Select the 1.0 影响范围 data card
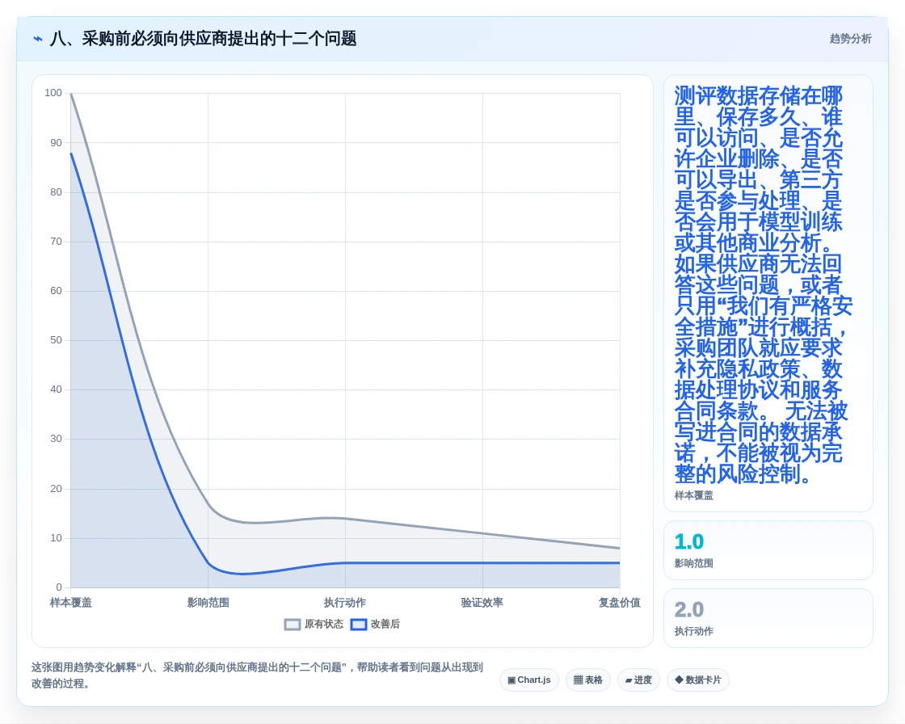The image size is (905, 724). tap(768, 550)
